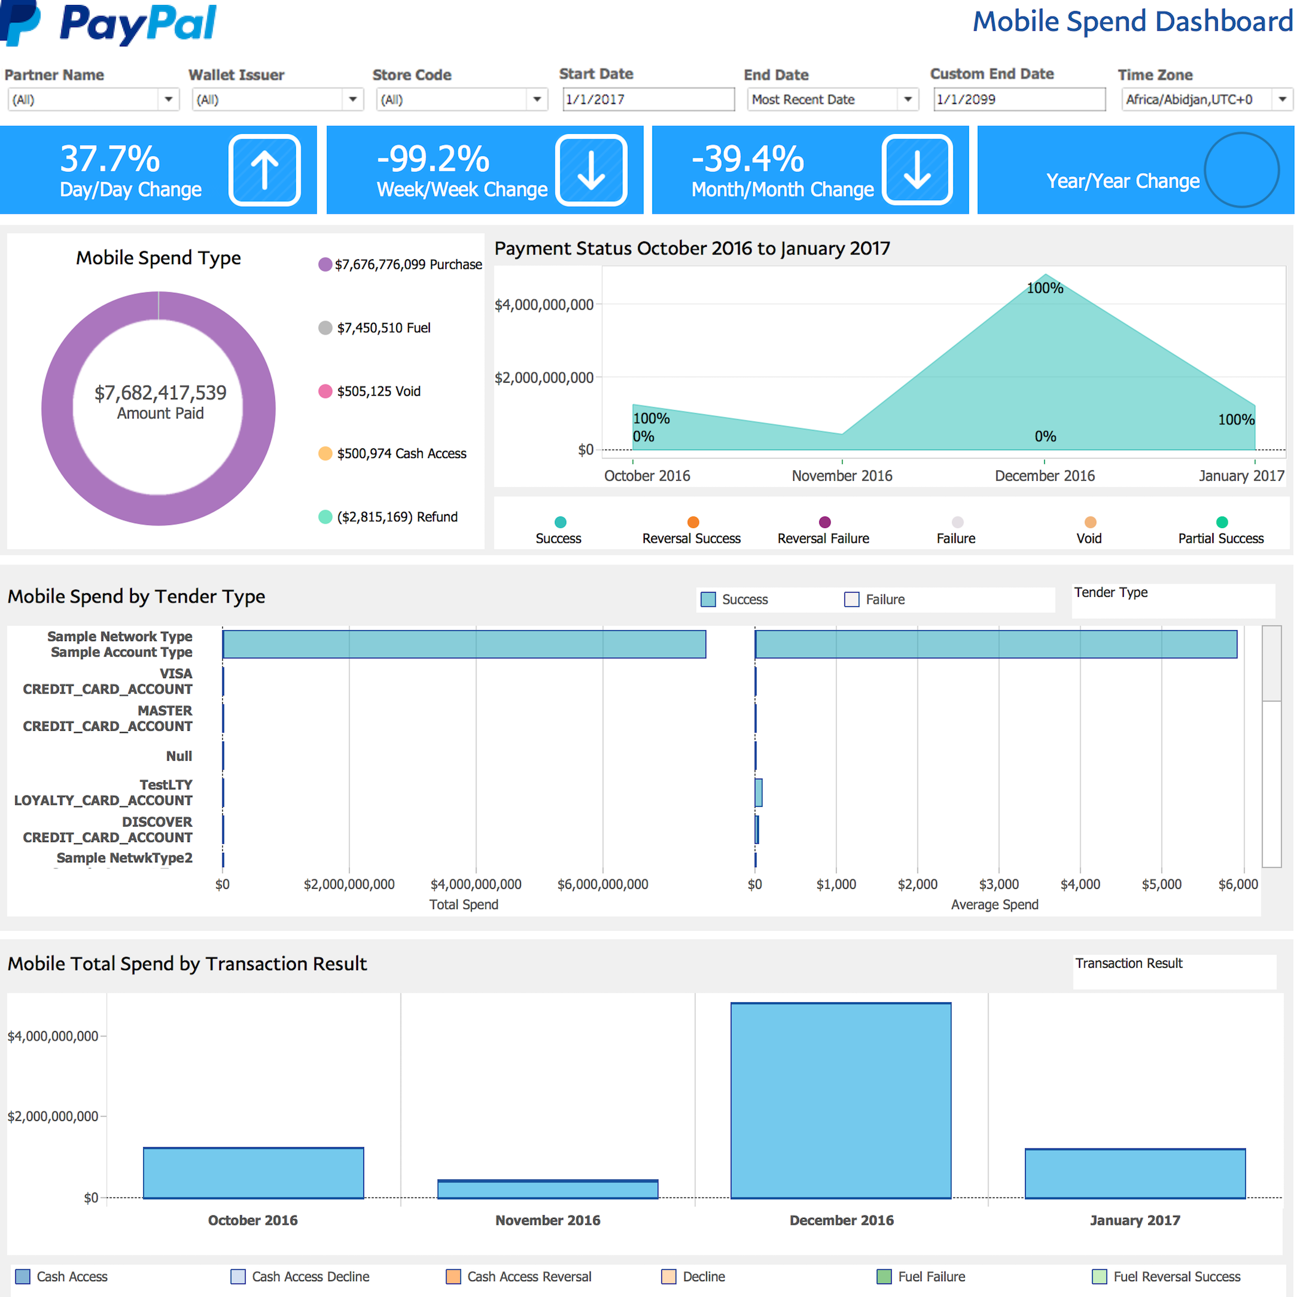
Task: Click the Day/Day Change up arrow icon
Action: click(x=265, y=170)
